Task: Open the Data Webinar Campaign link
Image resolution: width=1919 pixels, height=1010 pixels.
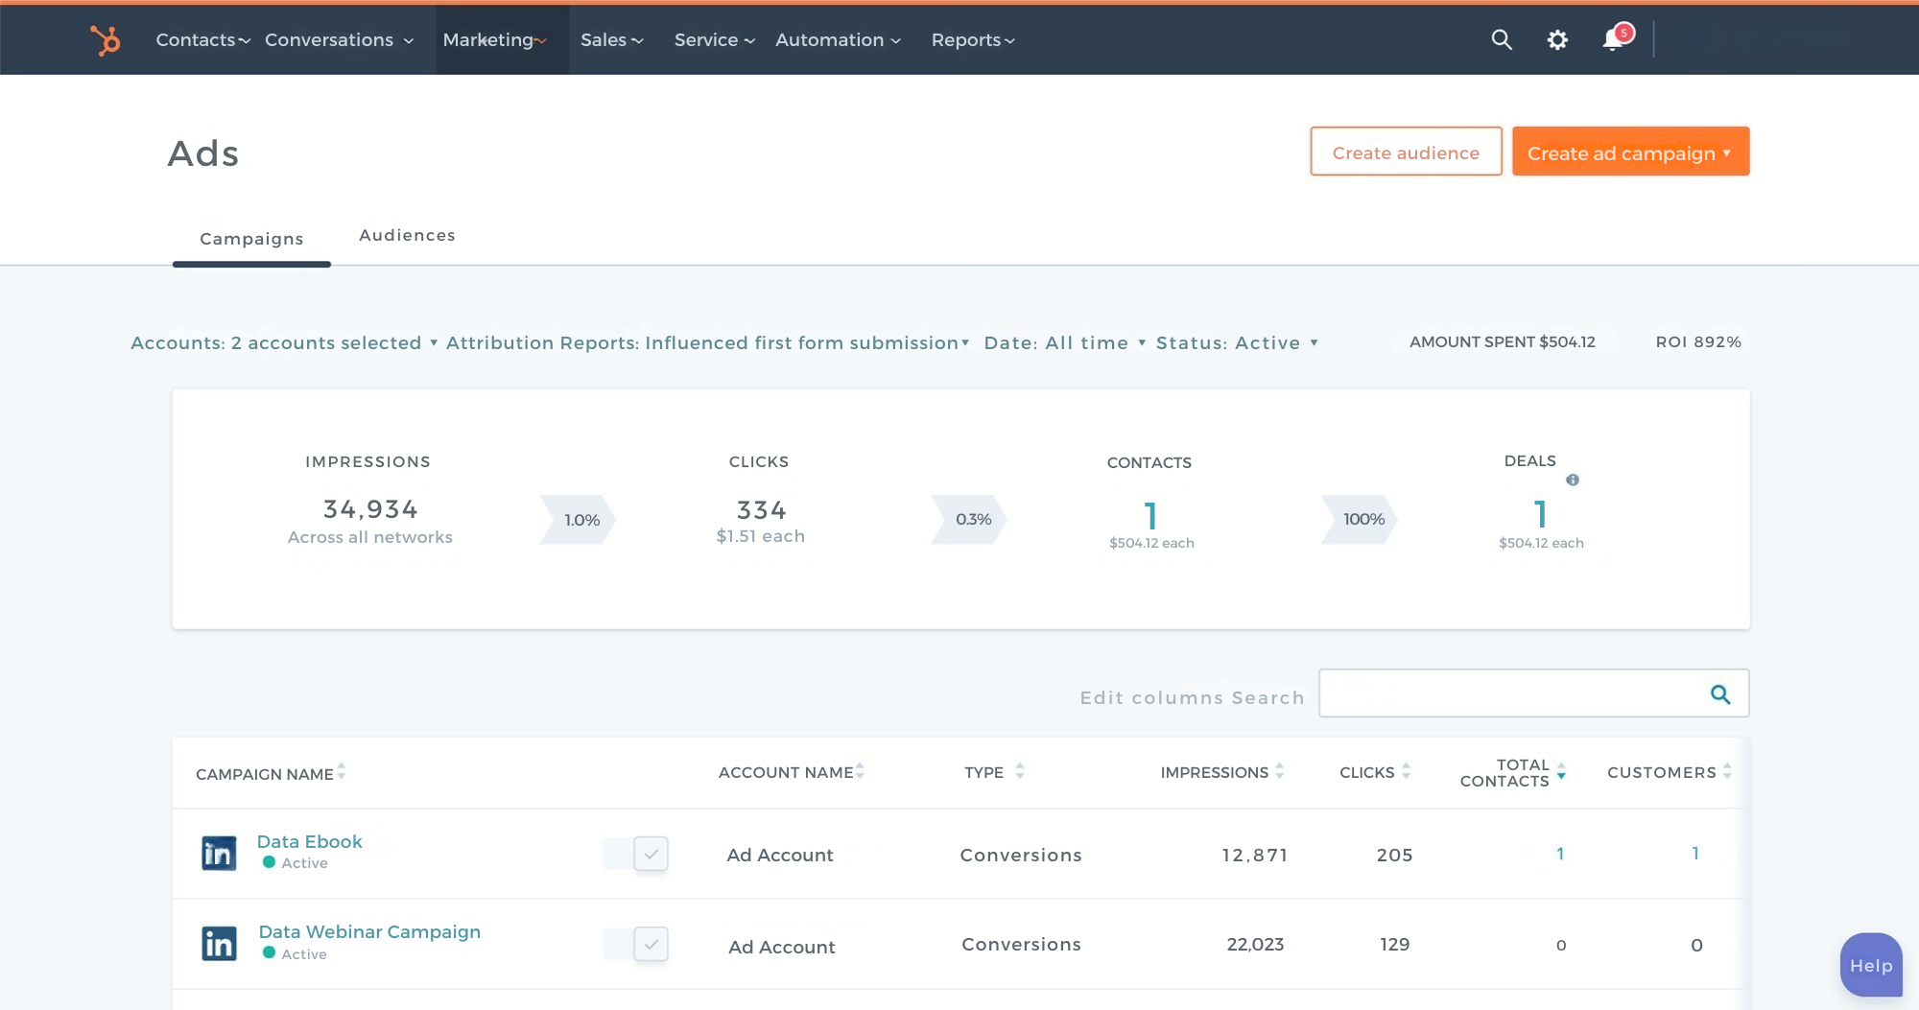Action: coord(369,932)
